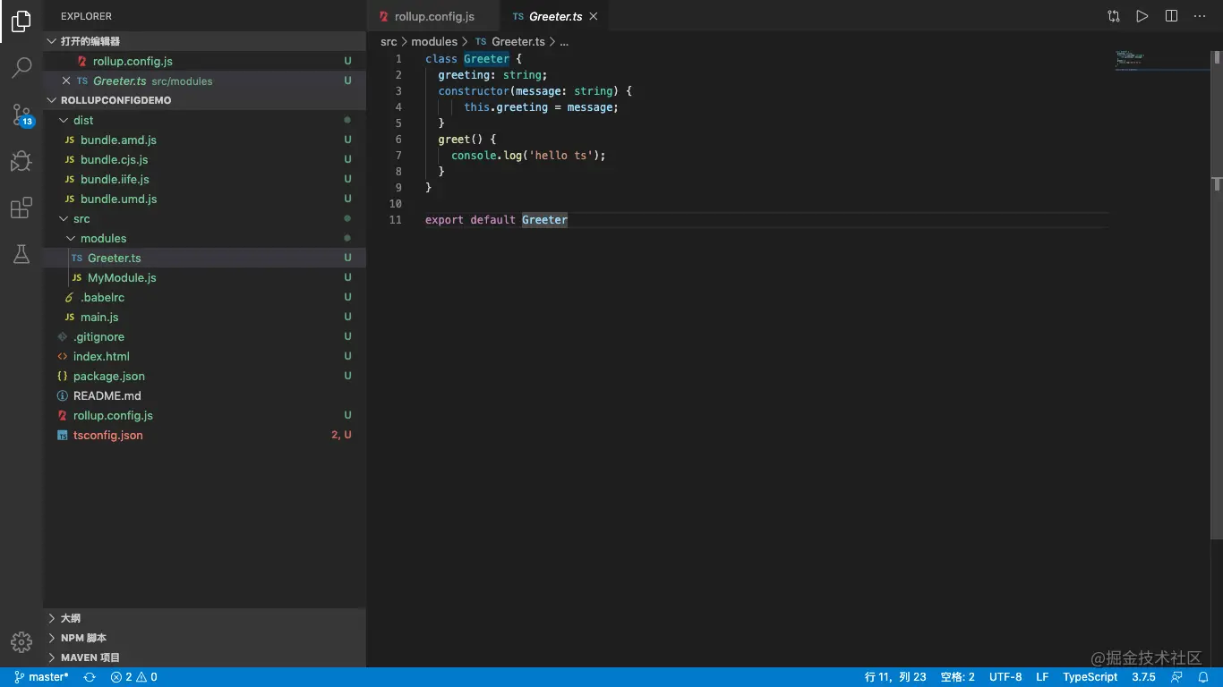Viewport: 1223px width, 687px height.
Task: Split the editor to the right
Action: point(1171,16)
